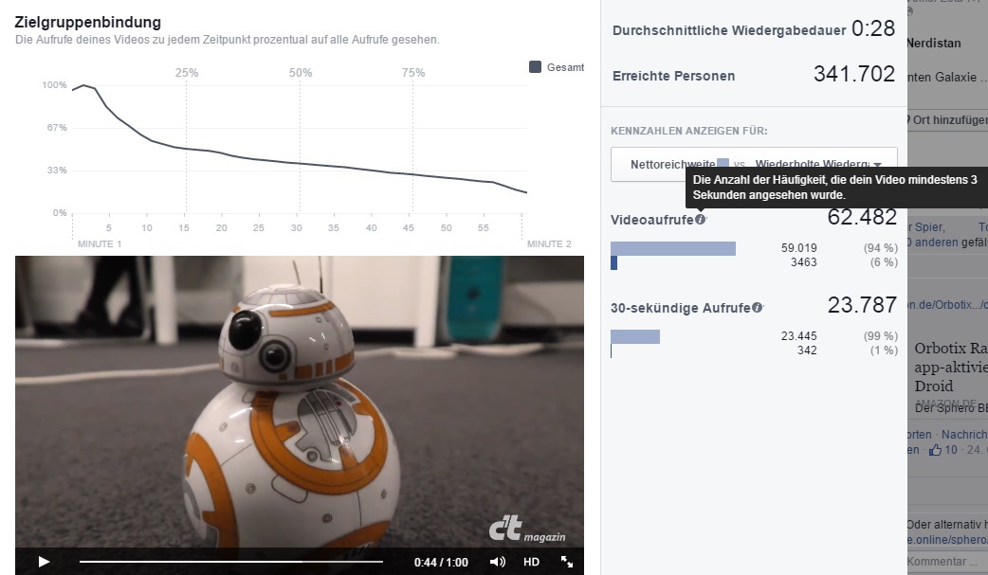Click the 62.482 Videoaufrufe total
This screenshot has width=988, height=575.
[862, 217]
